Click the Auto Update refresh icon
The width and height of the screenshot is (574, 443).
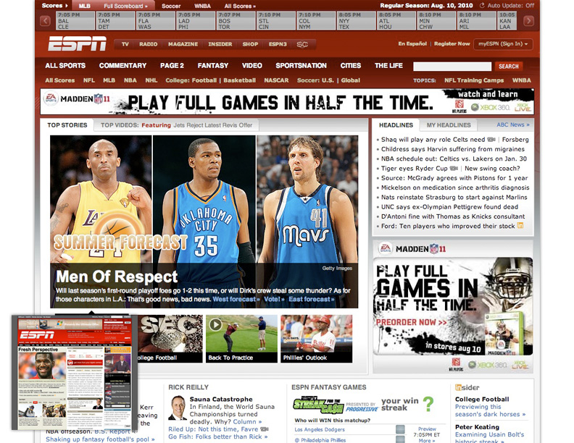[x=482, y=6]
